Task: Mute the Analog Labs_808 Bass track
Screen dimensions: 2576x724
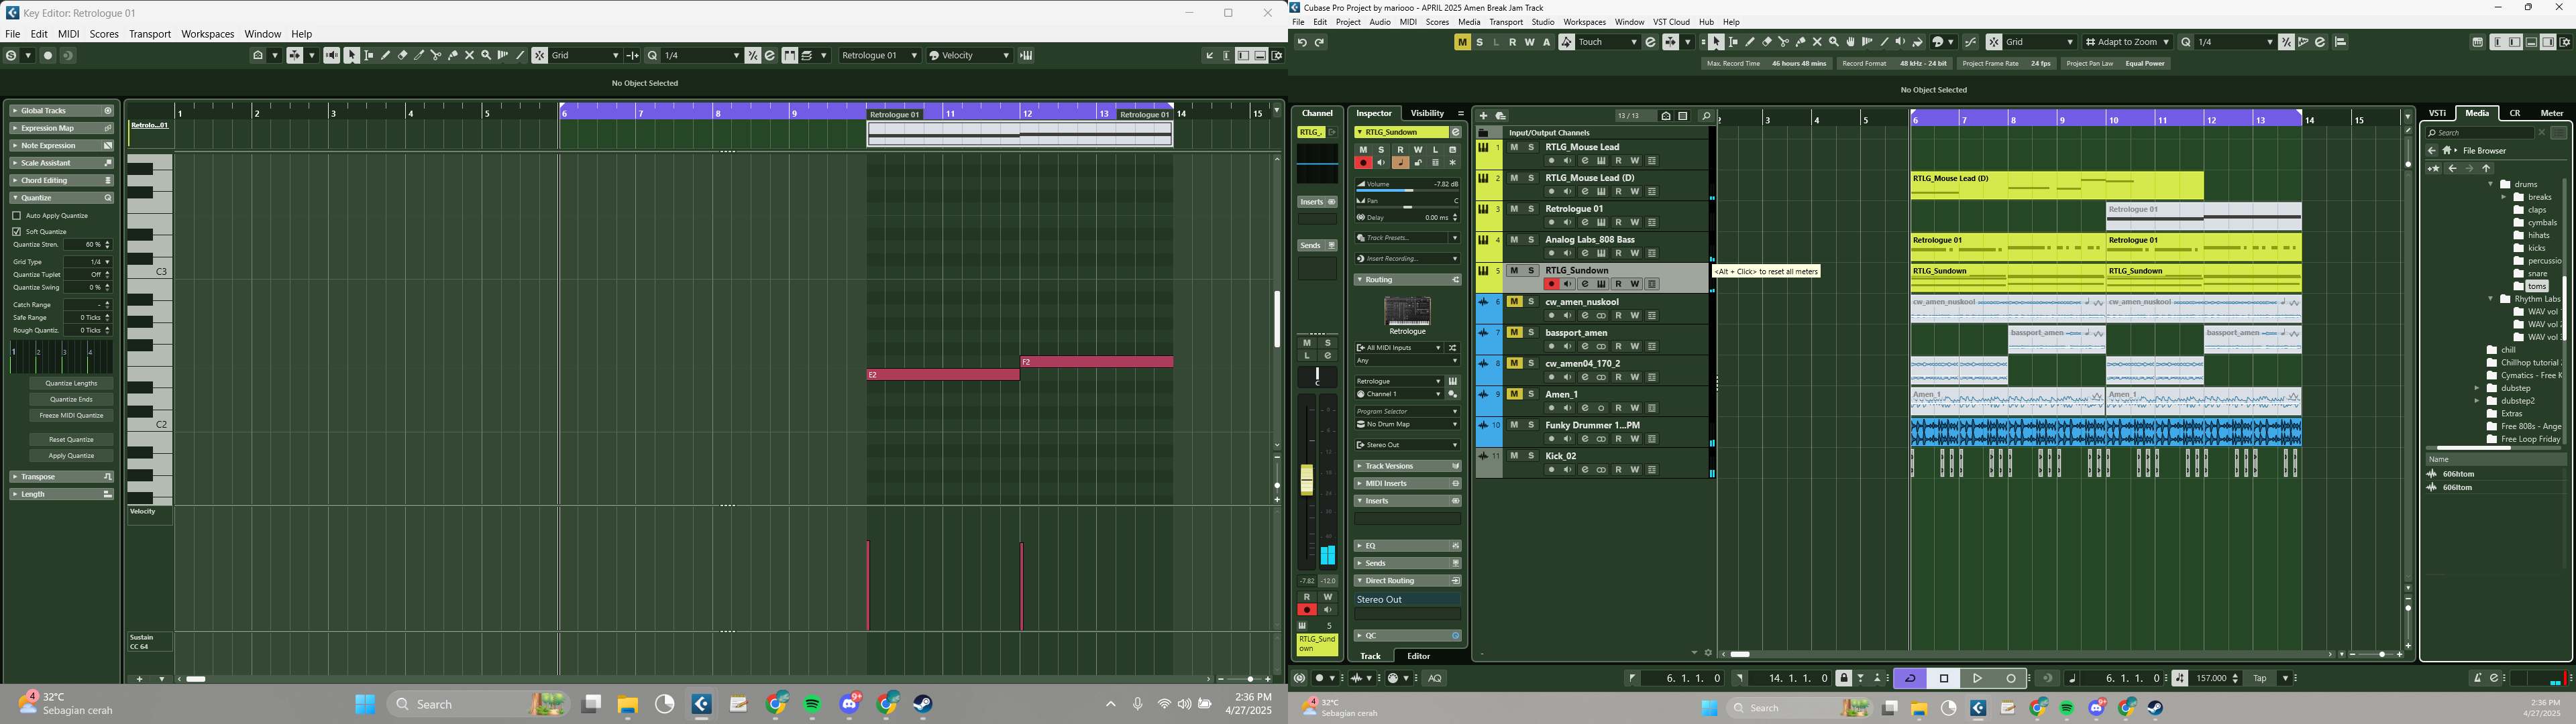Action: [x=1514, y=239]
